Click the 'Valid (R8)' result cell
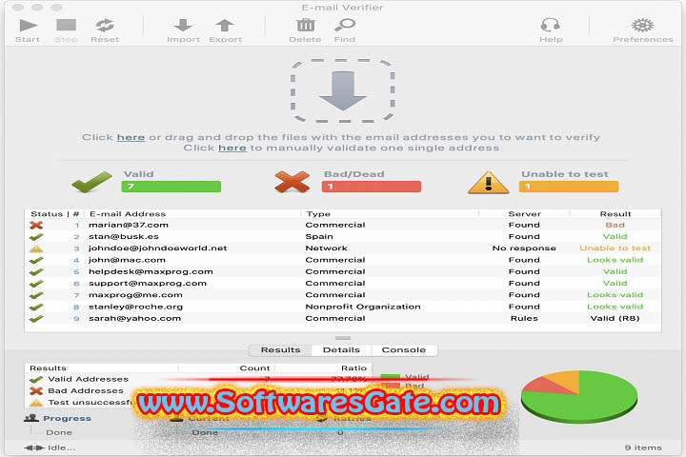The width and height of the screenshot is (686, 457). coord(615,318)
